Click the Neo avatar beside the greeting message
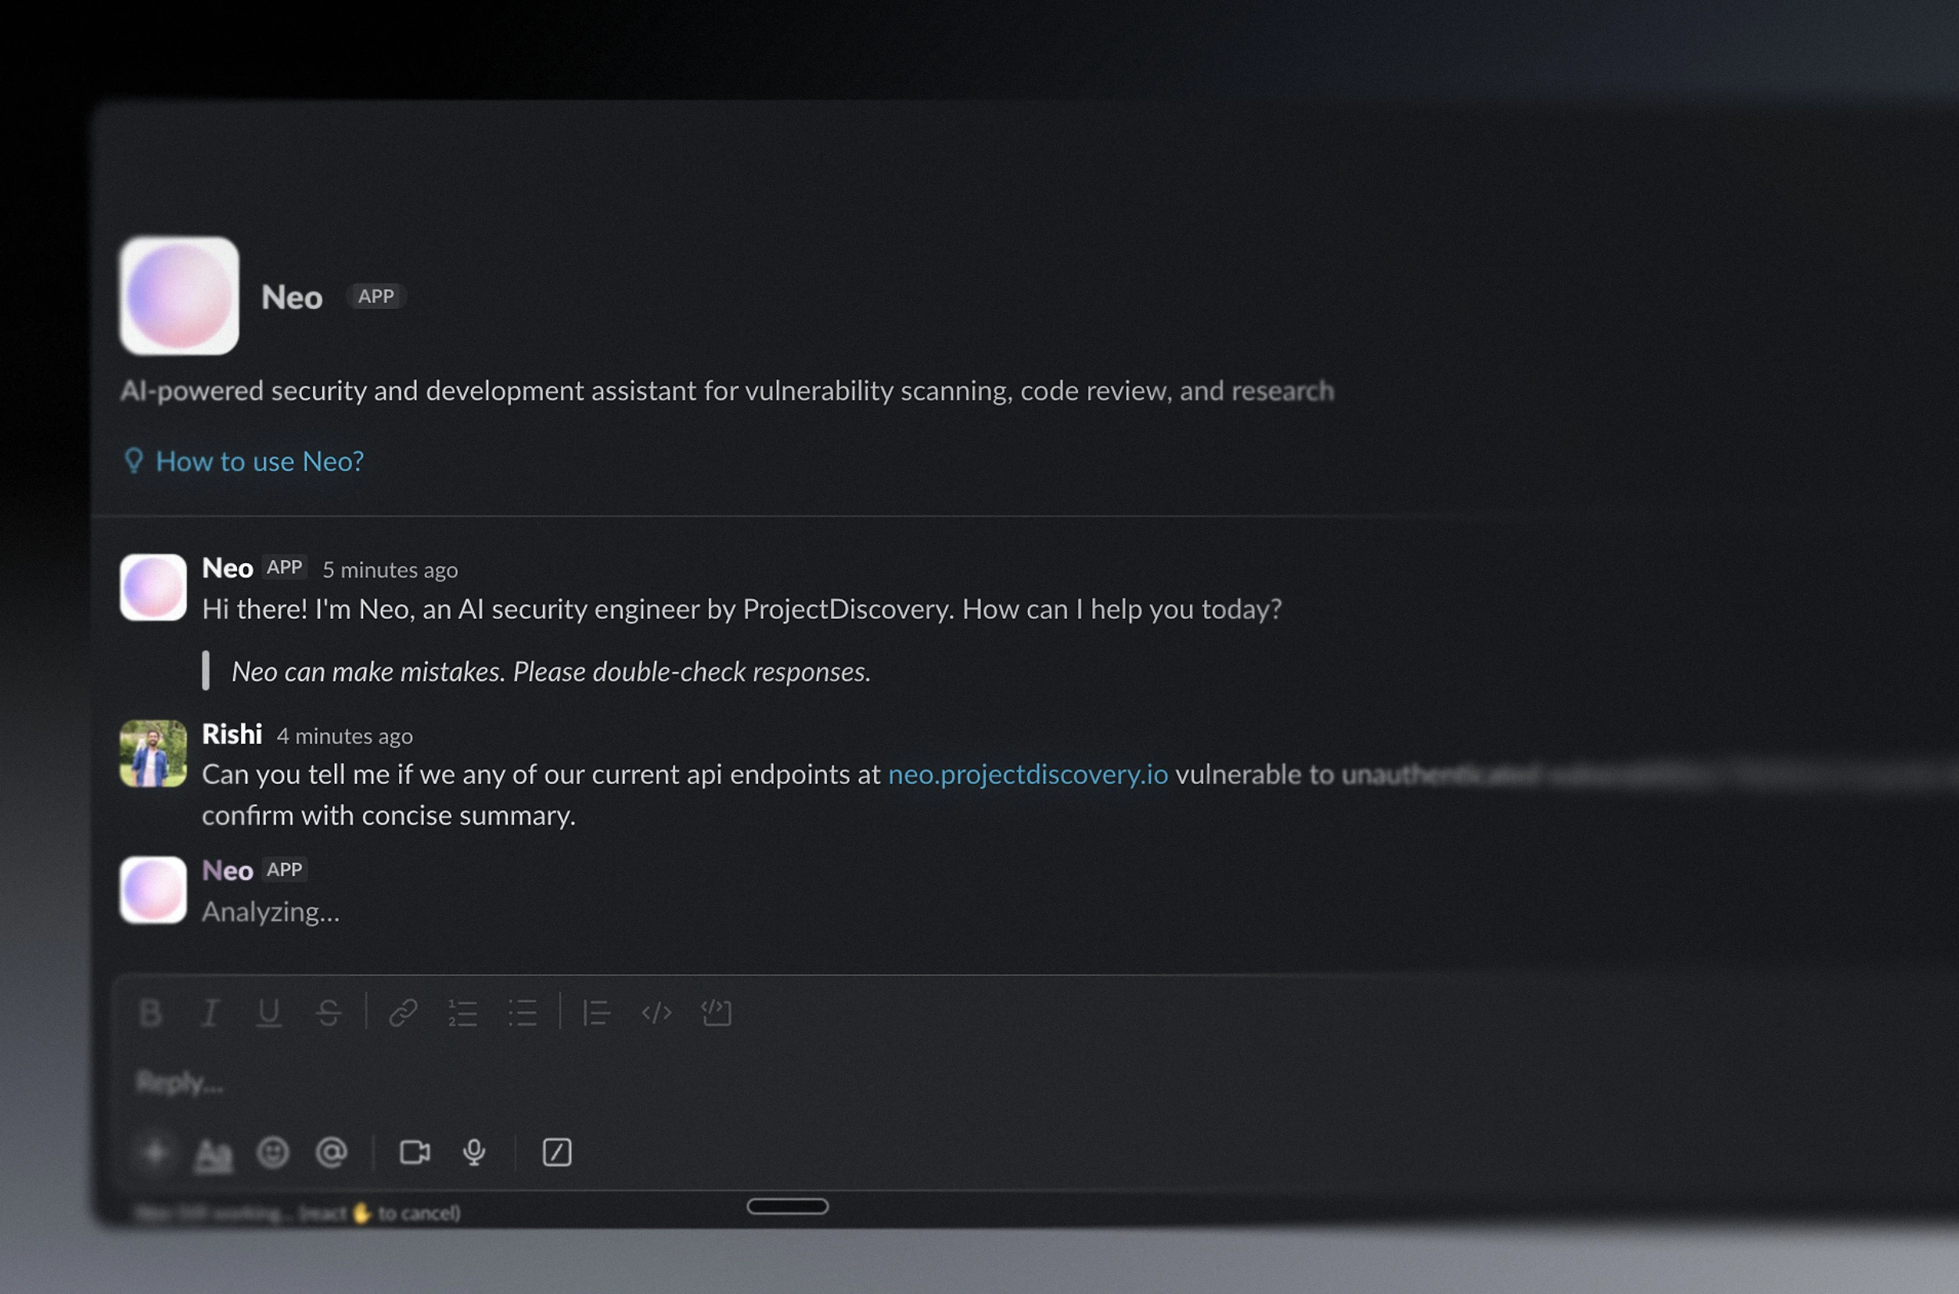Viewport: 1959px width, 1294px height. click(153, 587)
